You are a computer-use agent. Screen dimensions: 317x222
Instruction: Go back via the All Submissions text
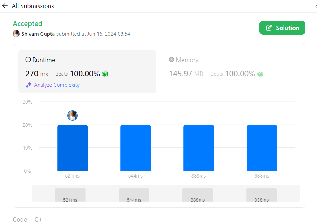(x=33, y=6)
